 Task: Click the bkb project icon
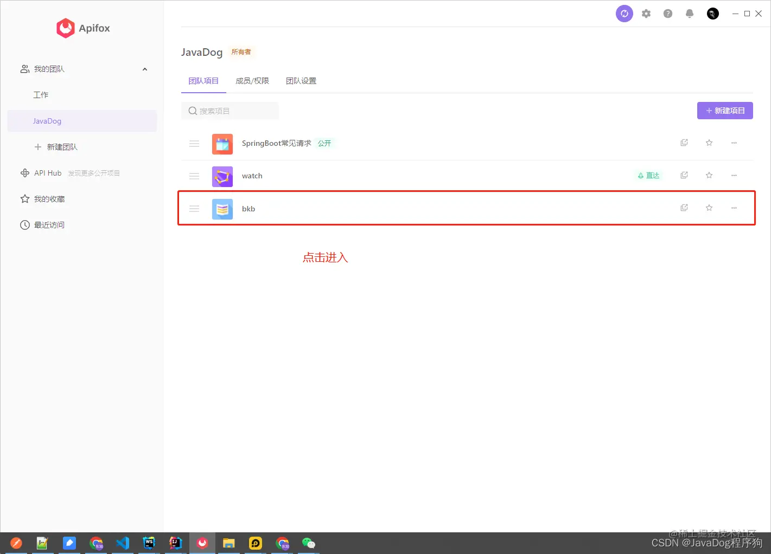[222, 209]
